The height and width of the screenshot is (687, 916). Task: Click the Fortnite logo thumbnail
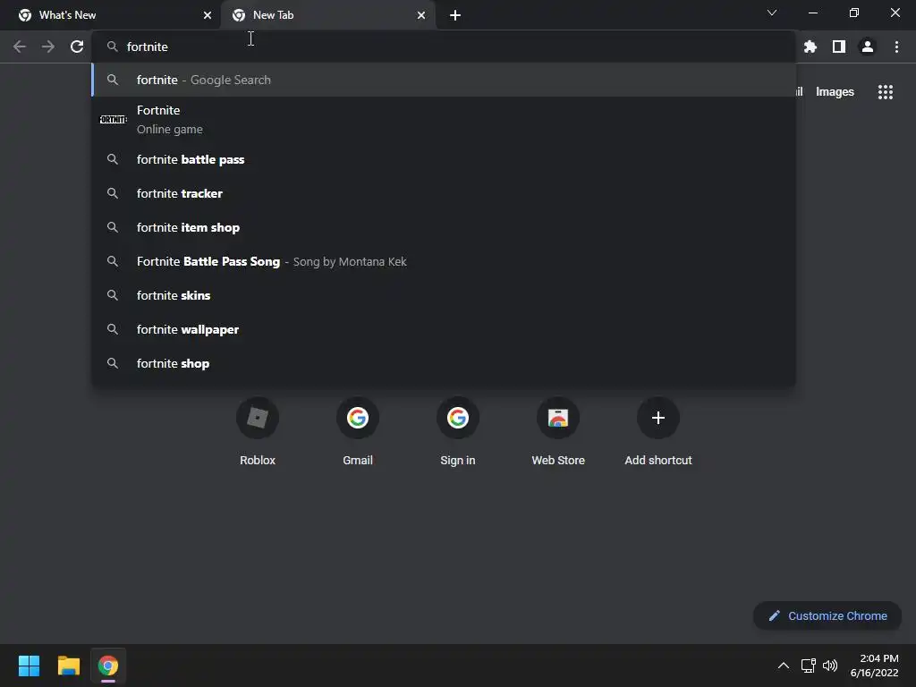point(113,120)
